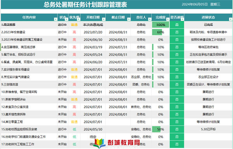The width and height of the screenshot is (233, 149).
Task: Open the 是否逾期 filter dropdown arrow
Action: pos(183,19)
